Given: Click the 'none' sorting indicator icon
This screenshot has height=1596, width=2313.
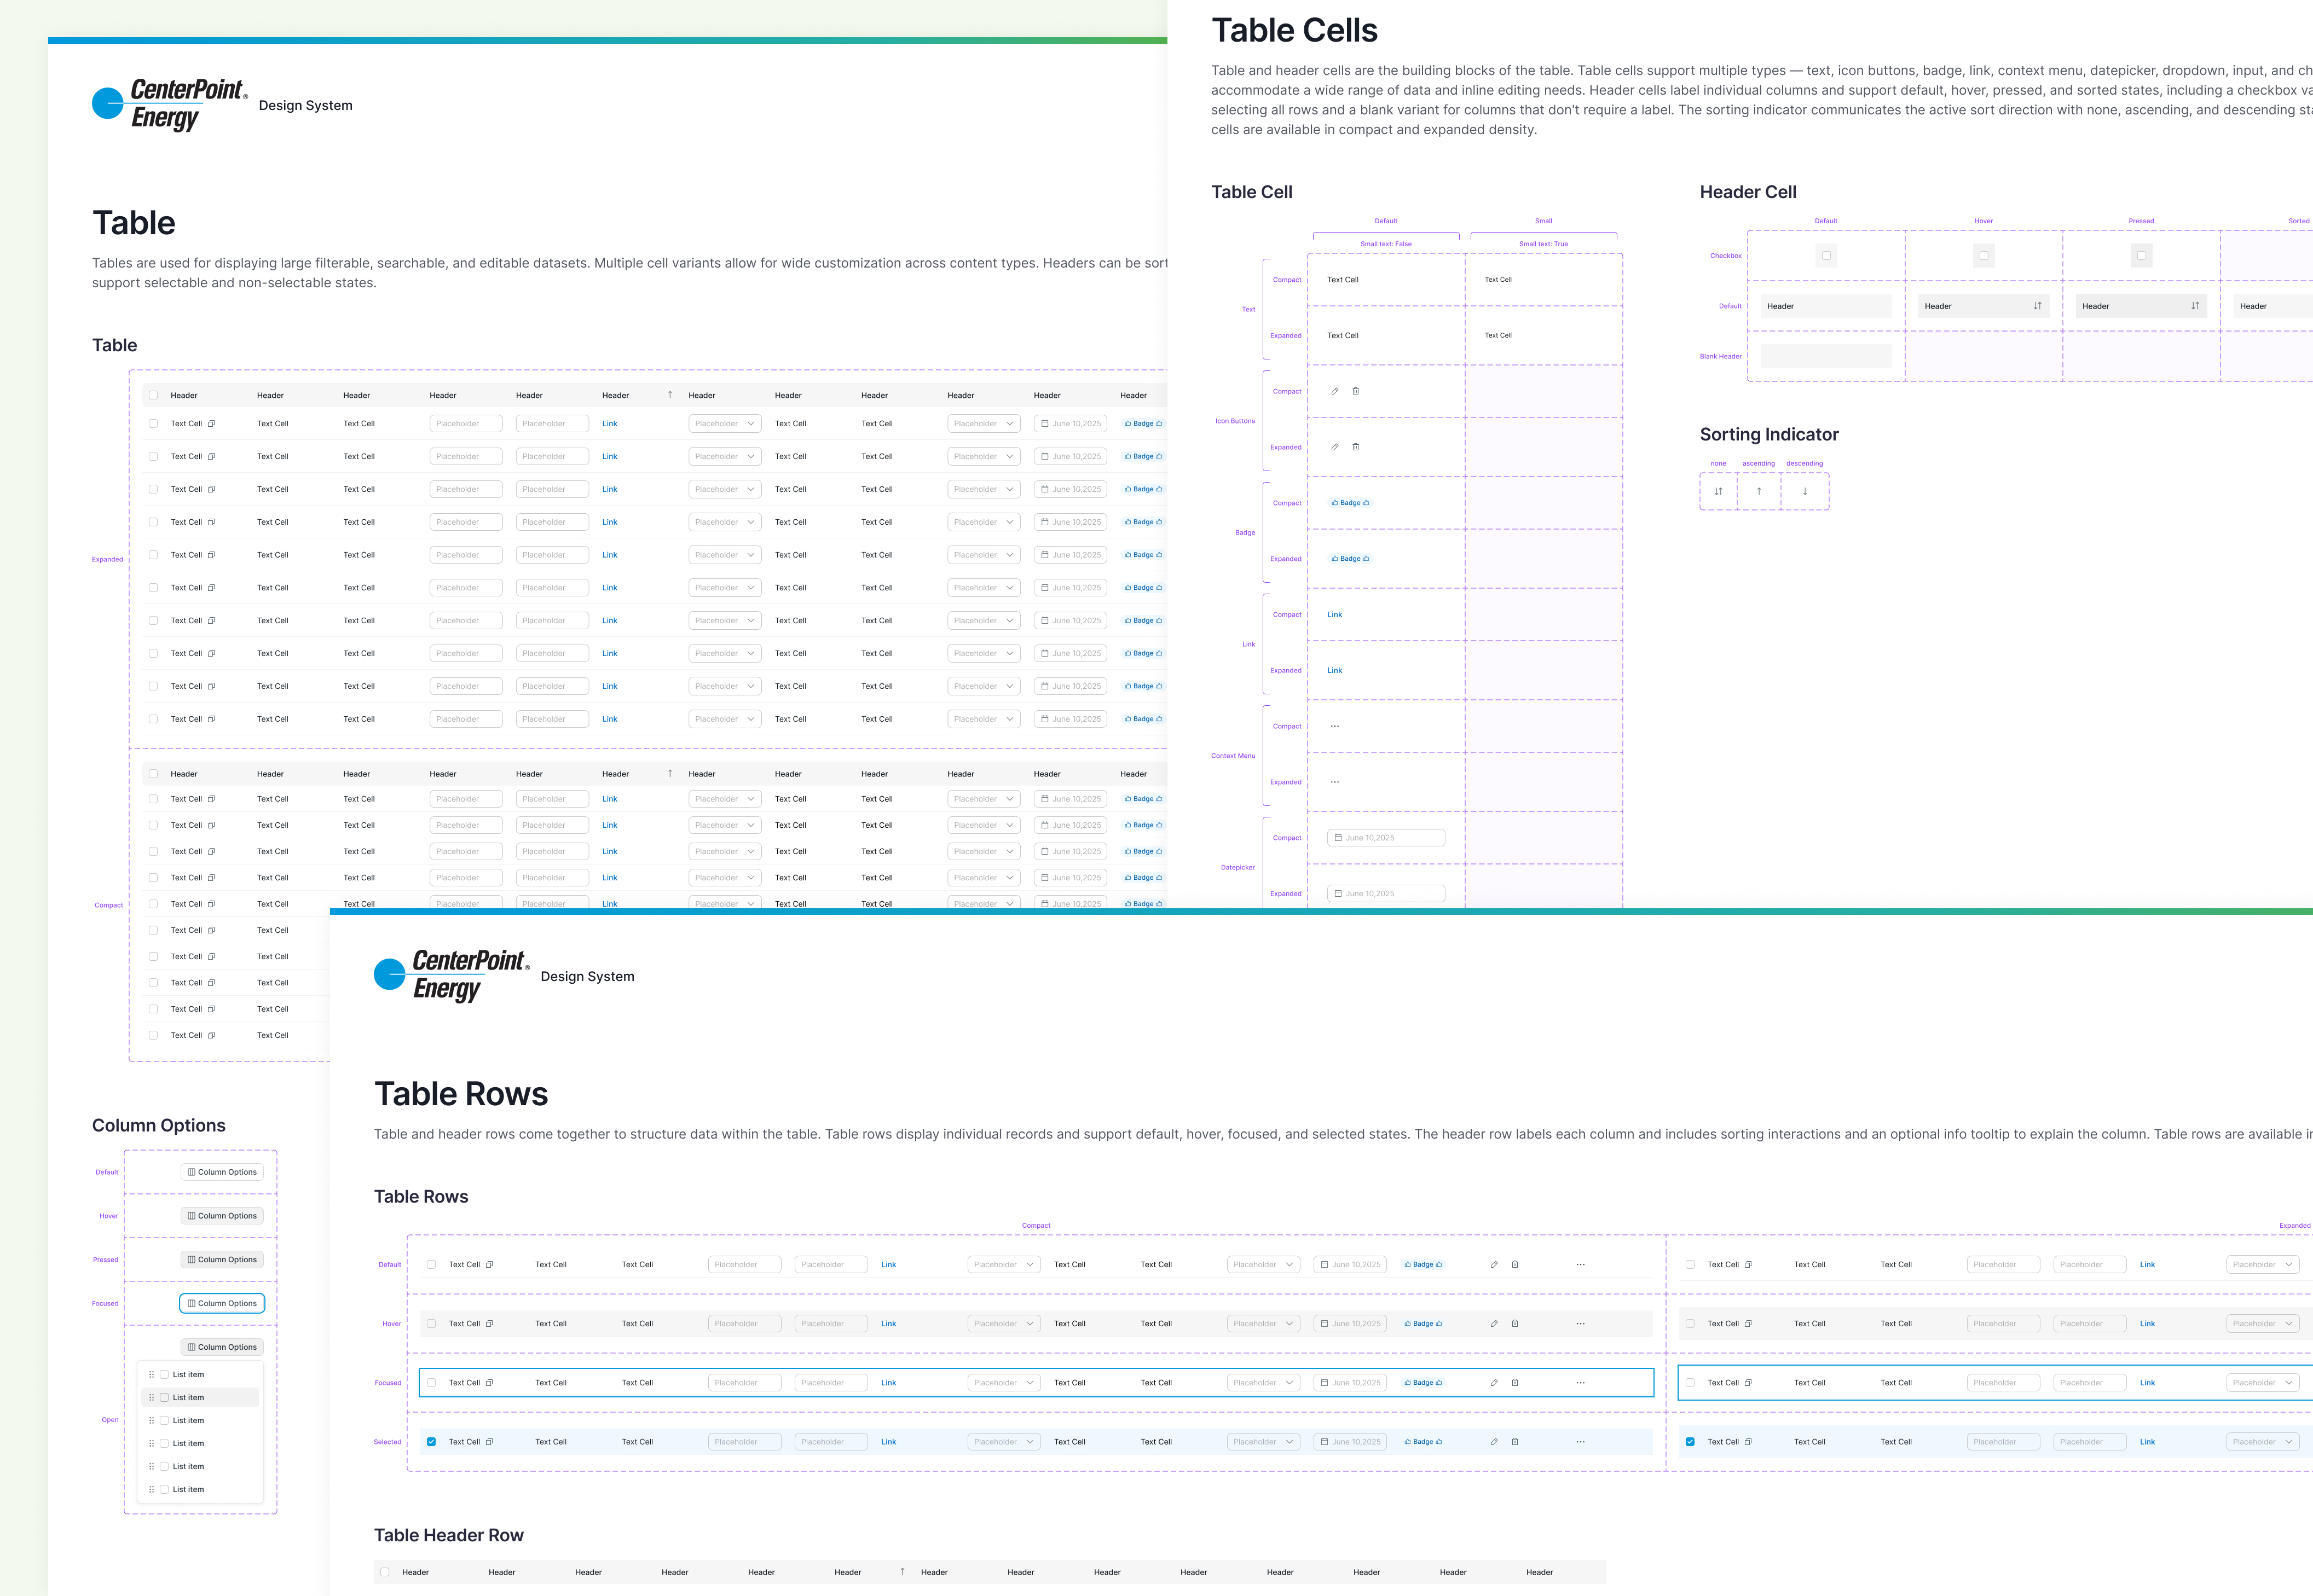Looking at the screenshot, I should tap(1719, 491).
